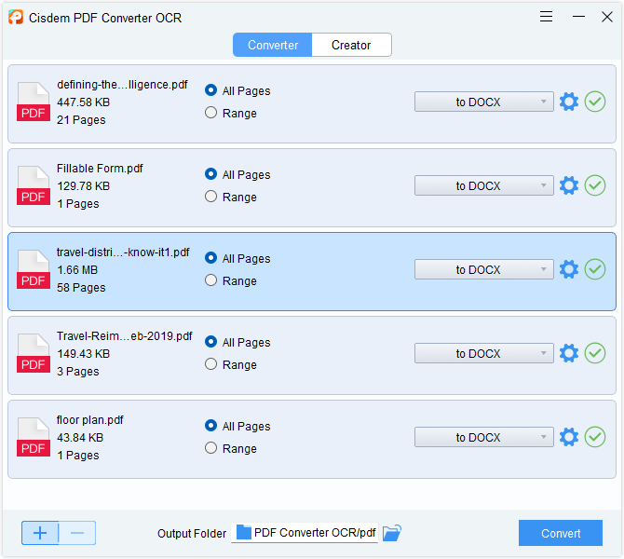The image size is (624, 559).
Task: Add a file with the plus button
Action: (40, 533)
